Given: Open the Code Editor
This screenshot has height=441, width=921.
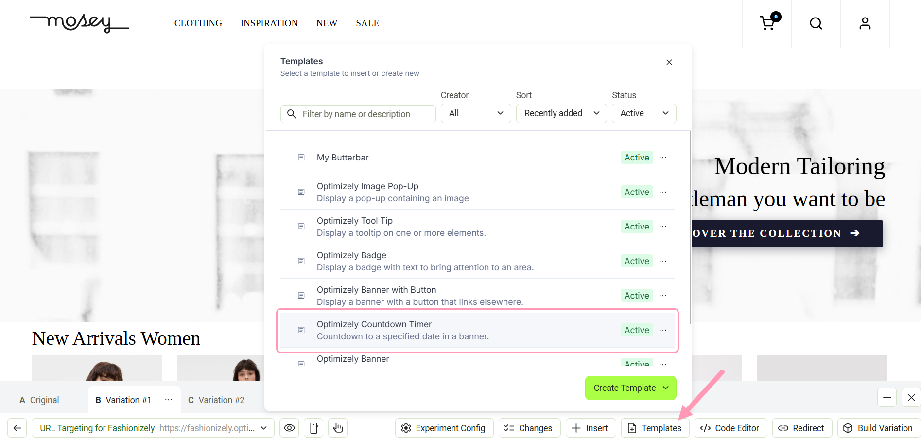Looking at the screenshot, I should [730, 428].
